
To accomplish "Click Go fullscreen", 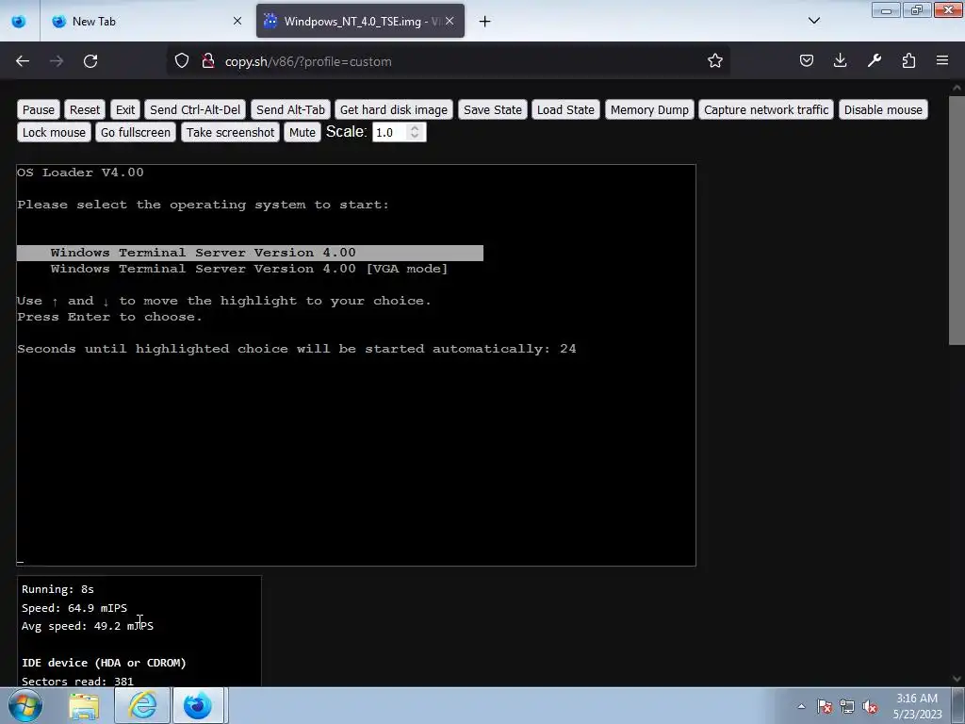I will click(136, 132).
